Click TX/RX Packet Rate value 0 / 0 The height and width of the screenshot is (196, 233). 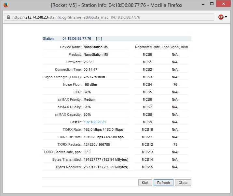87,152
